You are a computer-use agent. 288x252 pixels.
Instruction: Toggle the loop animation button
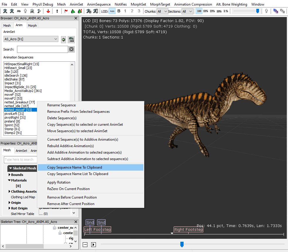[x=85, y=244]
